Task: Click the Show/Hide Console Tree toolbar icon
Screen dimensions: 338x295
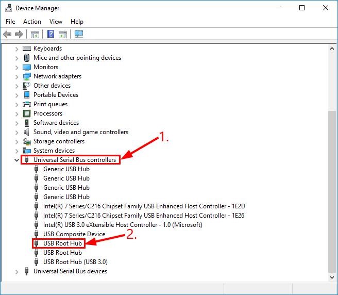Action: pos(35,35)
